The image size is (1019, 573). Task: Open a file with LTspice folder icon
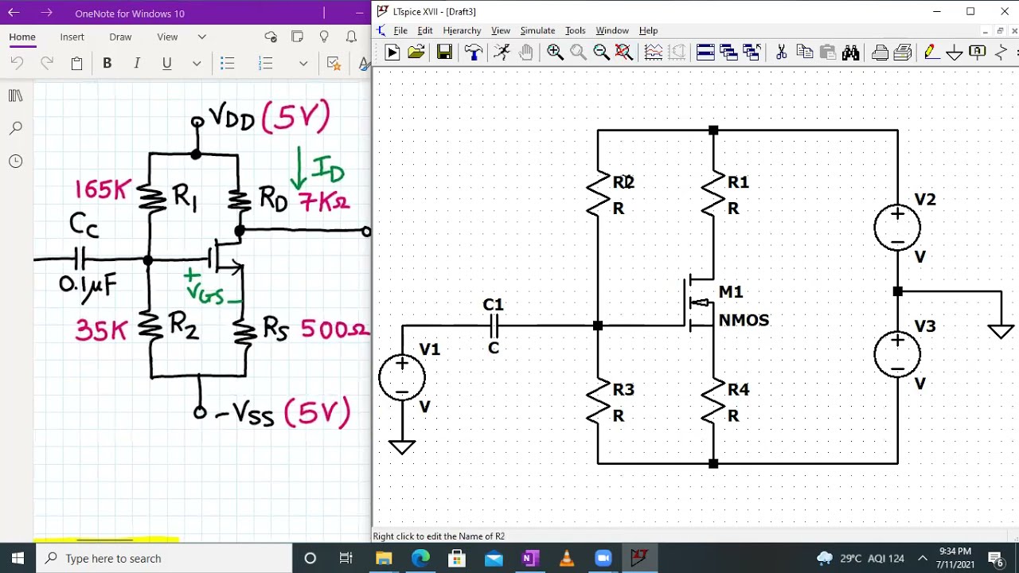coord(416,53)
